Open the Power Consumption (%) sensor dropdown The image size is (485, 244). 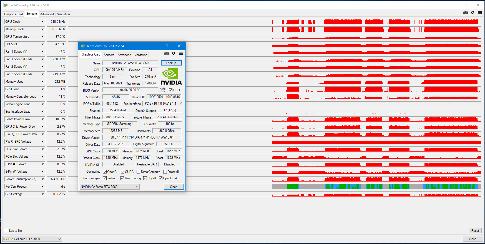coord(42,179)
